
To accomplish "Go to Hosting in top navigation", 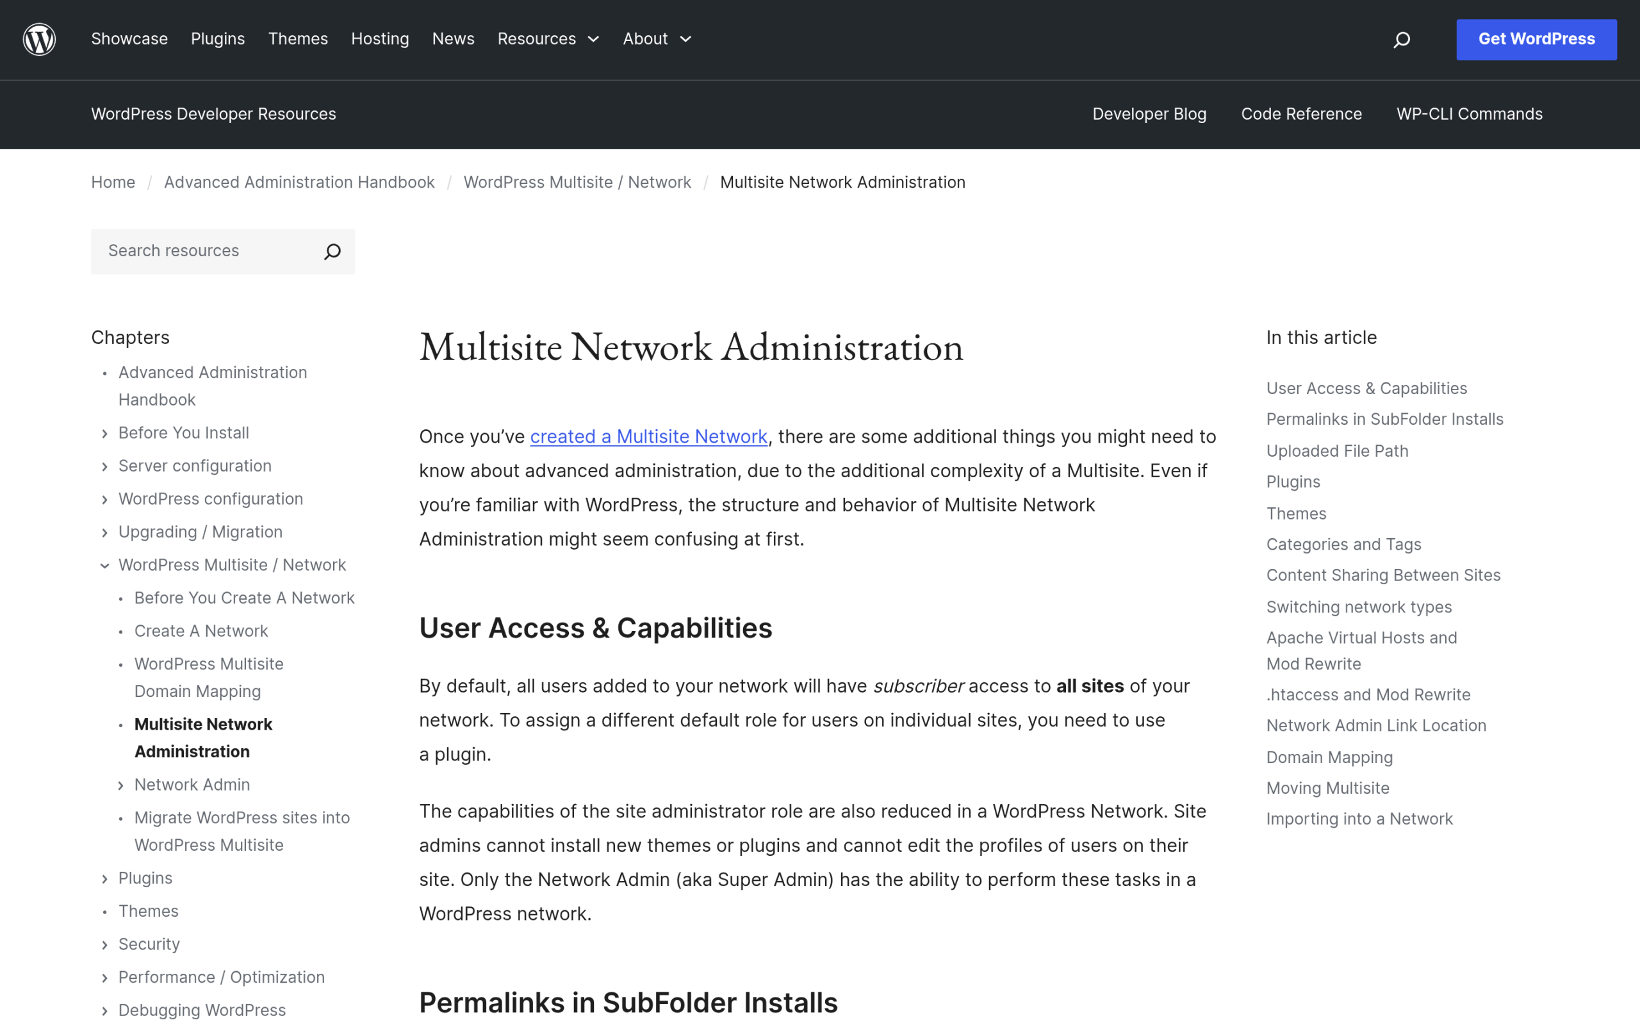I will coord(380,39).
